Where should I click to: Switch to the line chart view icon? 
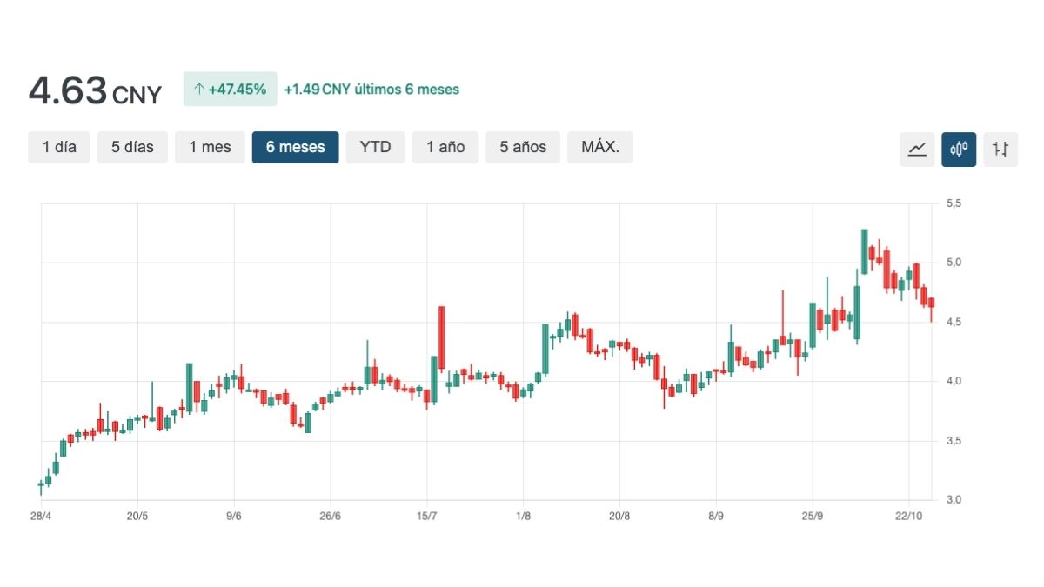tap(917, 149)
